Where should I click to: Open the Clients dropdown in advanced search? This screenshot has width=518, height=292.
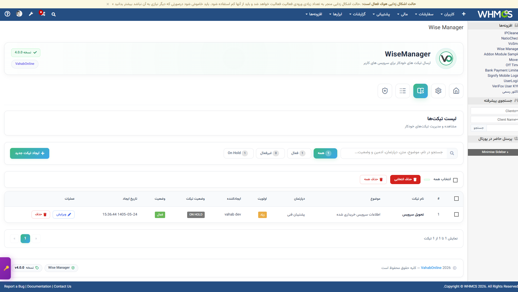tap(494, 111)
